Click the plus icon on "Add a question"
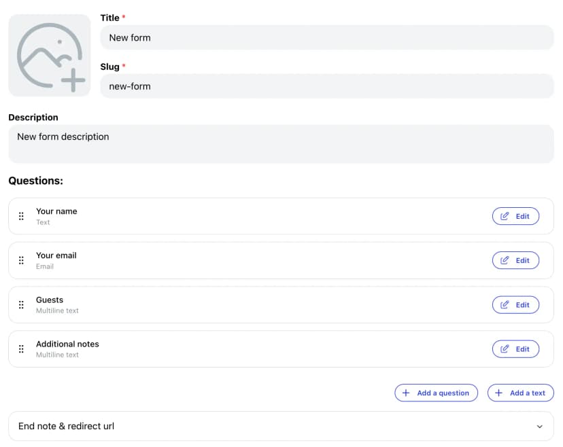This screenshot has height=447, width=563. click(406, 393)
